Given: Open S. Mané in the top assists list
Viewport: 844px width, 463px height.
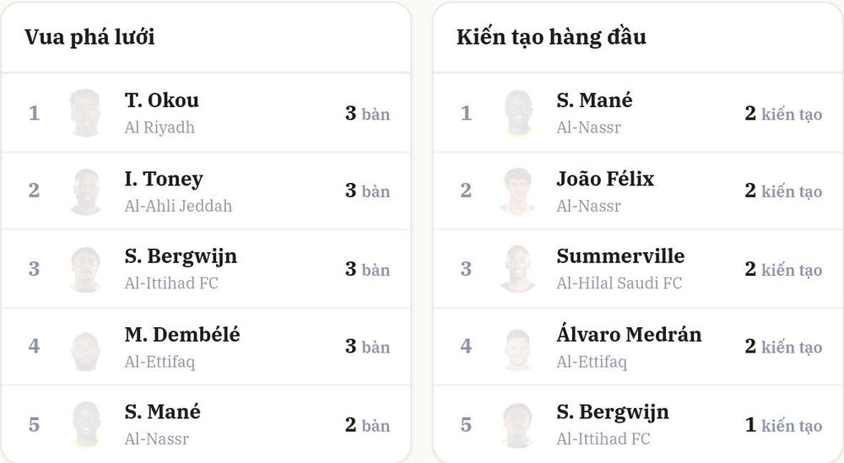Looking at the screenshot, I should pos(594,100).
